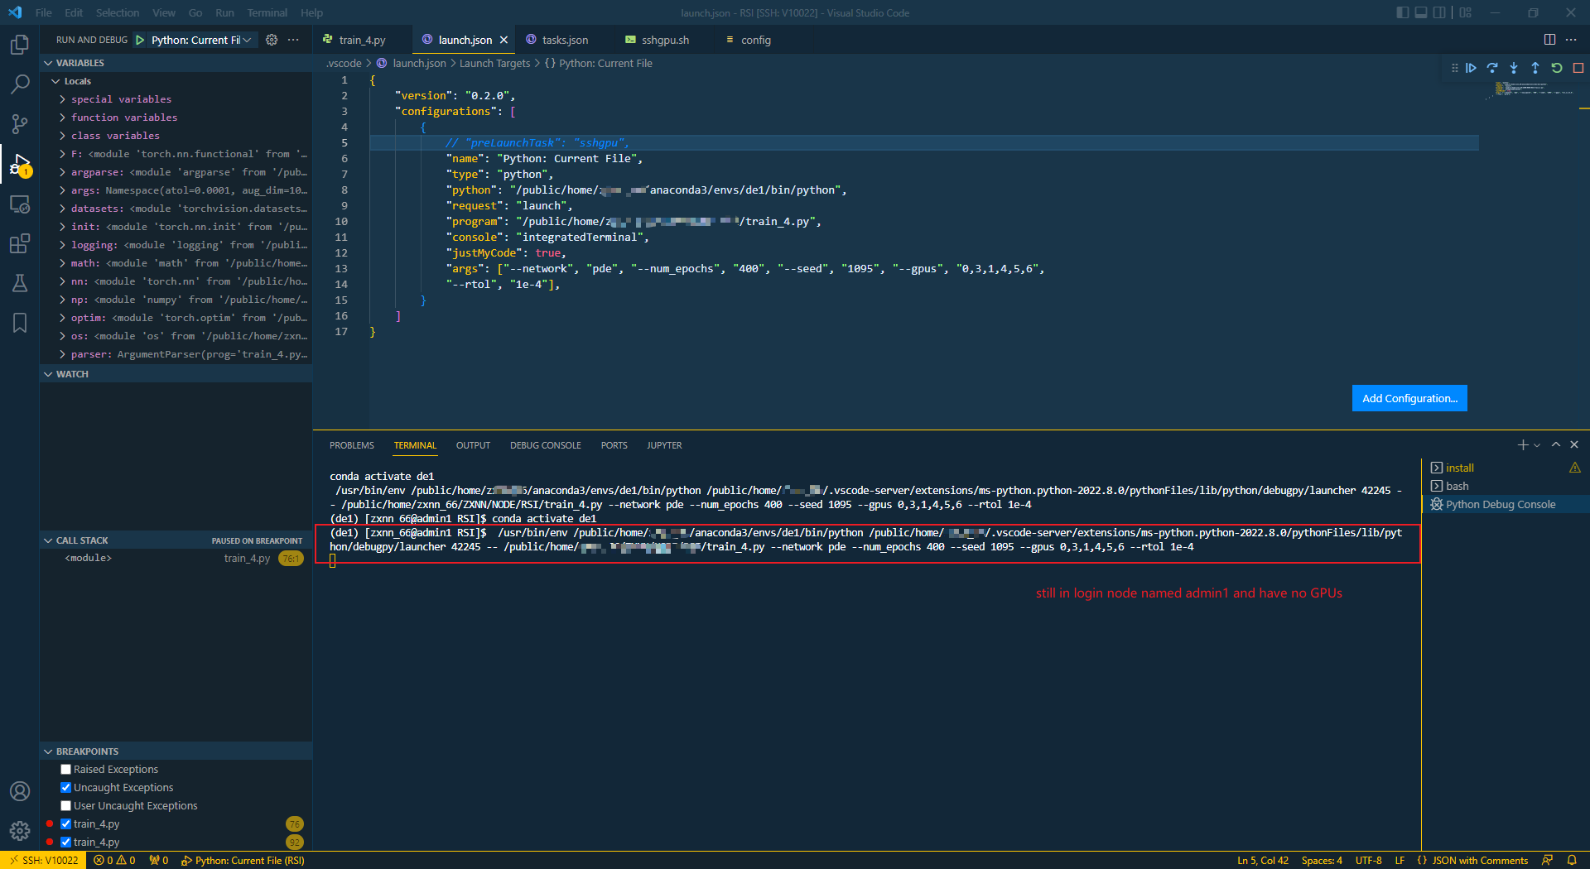1590x869 pixels.
Task: Open launch.json via debug gear icon
Action: (272, 40)
